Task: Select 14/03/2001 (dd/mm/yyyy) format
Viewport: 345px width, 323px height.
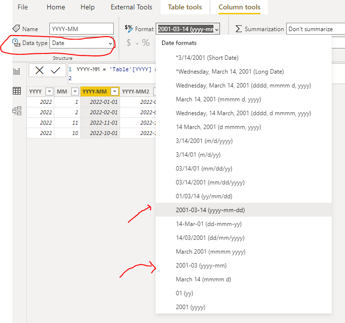Action: (x=244, y=238)
